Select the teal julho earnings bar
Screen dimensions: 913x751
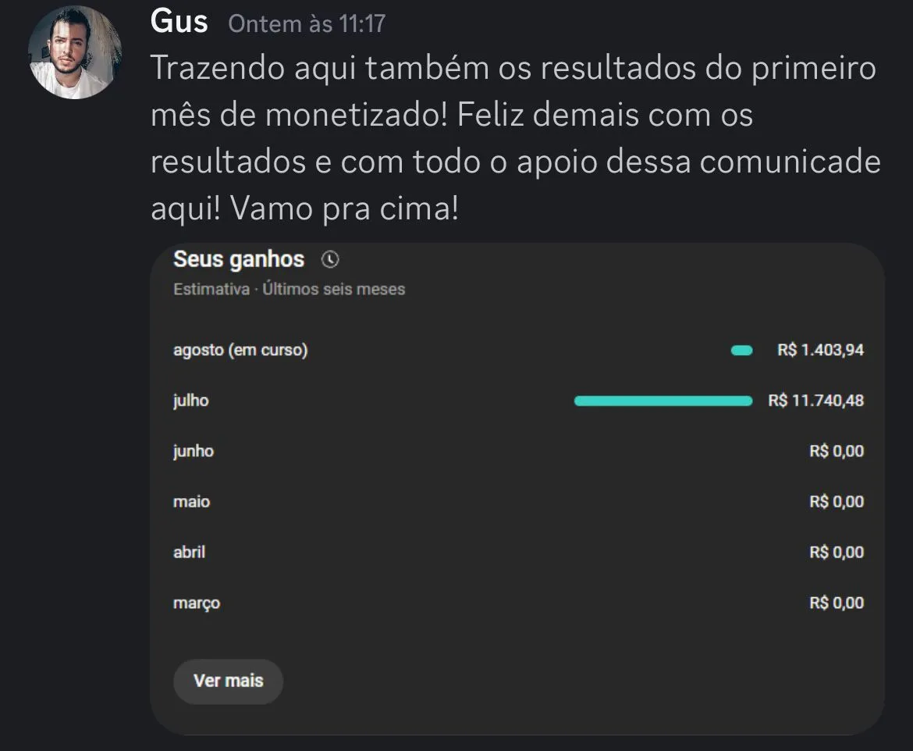pos(663,401)
